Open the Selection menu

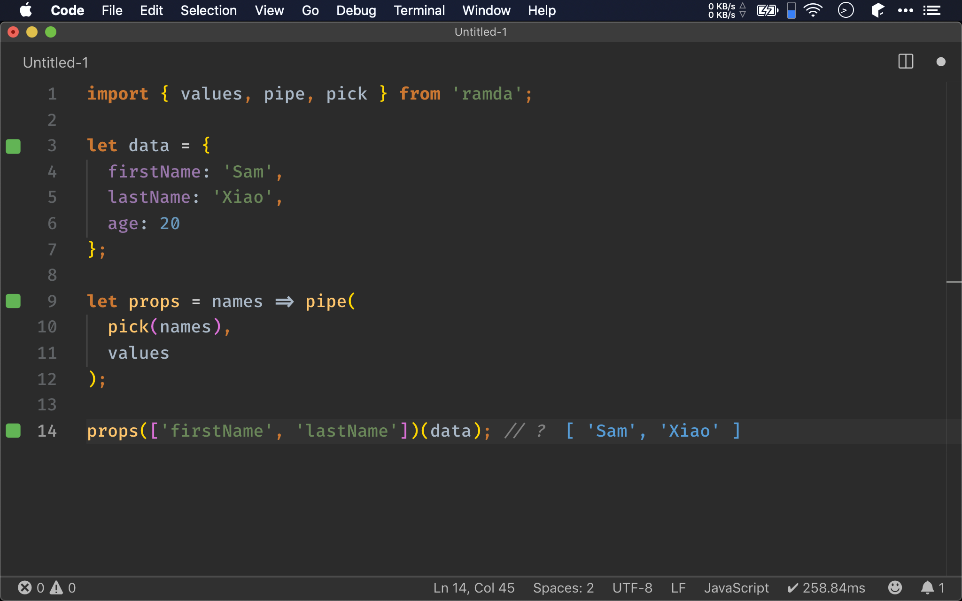[x=209, y=10]
